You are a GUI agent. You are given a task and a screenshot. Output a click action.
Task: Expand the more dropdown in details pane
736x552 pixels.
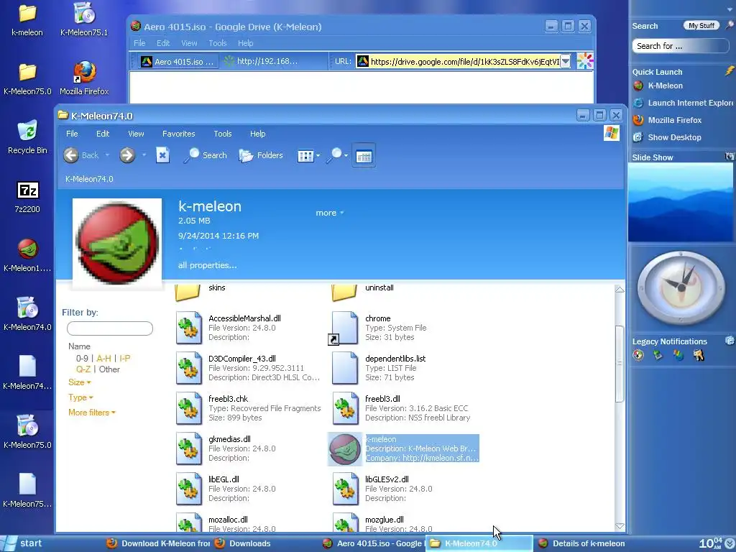330,213
